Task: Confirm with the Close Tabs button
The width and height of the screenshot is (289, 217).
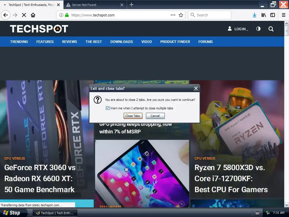Action: tap(133, 116)
